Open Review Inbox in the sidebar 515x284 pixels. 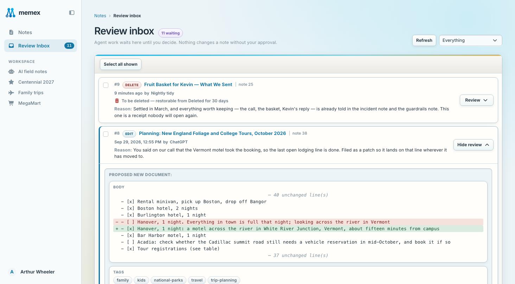[40, 46]
